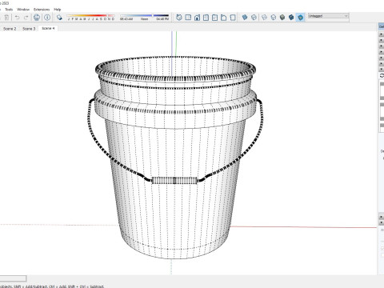Screen dimensions: 384x288
Task: Click the Noon label on time slider
Action: tap(144, 19)
